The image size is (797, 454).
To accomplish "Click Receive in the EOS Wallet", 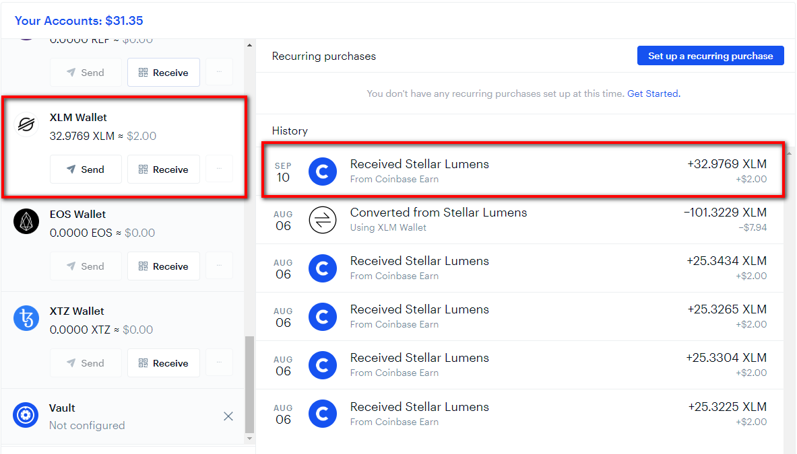I will point(164,266).
